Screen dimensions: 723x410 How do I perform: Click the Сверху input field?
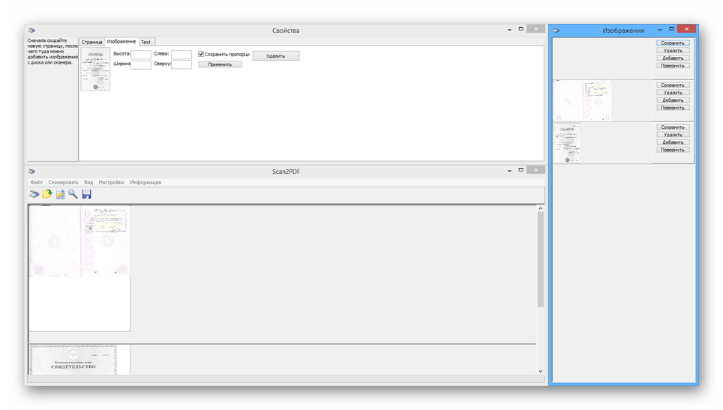point(181,65)
